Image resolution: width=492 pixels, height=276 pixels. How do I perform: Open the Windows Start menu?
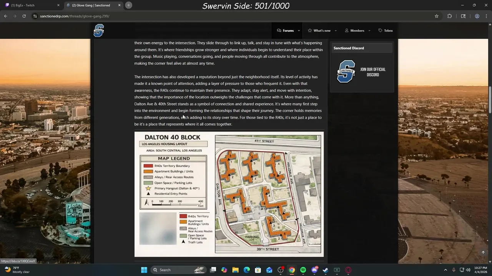144,270
